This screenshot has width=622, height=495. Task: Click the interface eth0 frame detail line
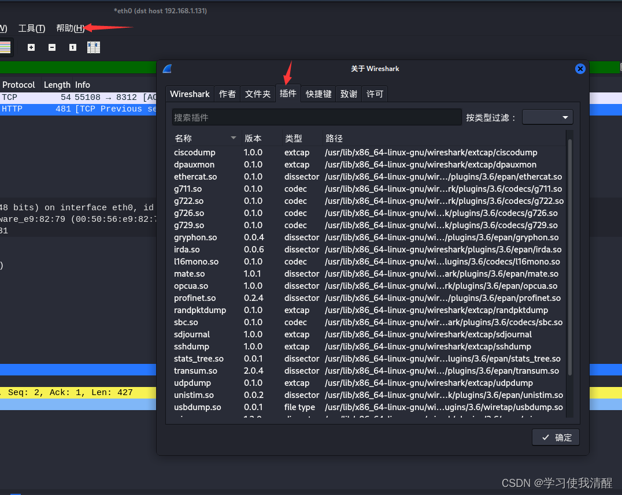(x=78, y=208)
